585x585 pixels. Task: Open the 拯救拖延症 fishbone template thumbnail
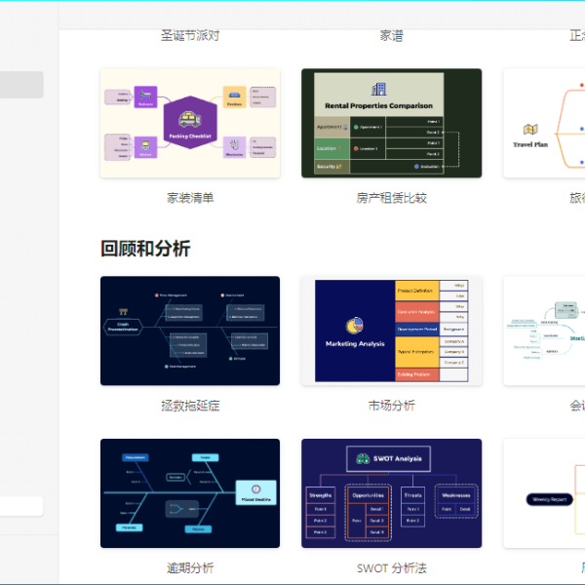[190, 331]
